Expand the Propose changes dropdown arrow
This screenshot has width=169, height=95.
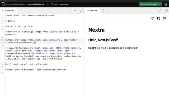[159, 4]
